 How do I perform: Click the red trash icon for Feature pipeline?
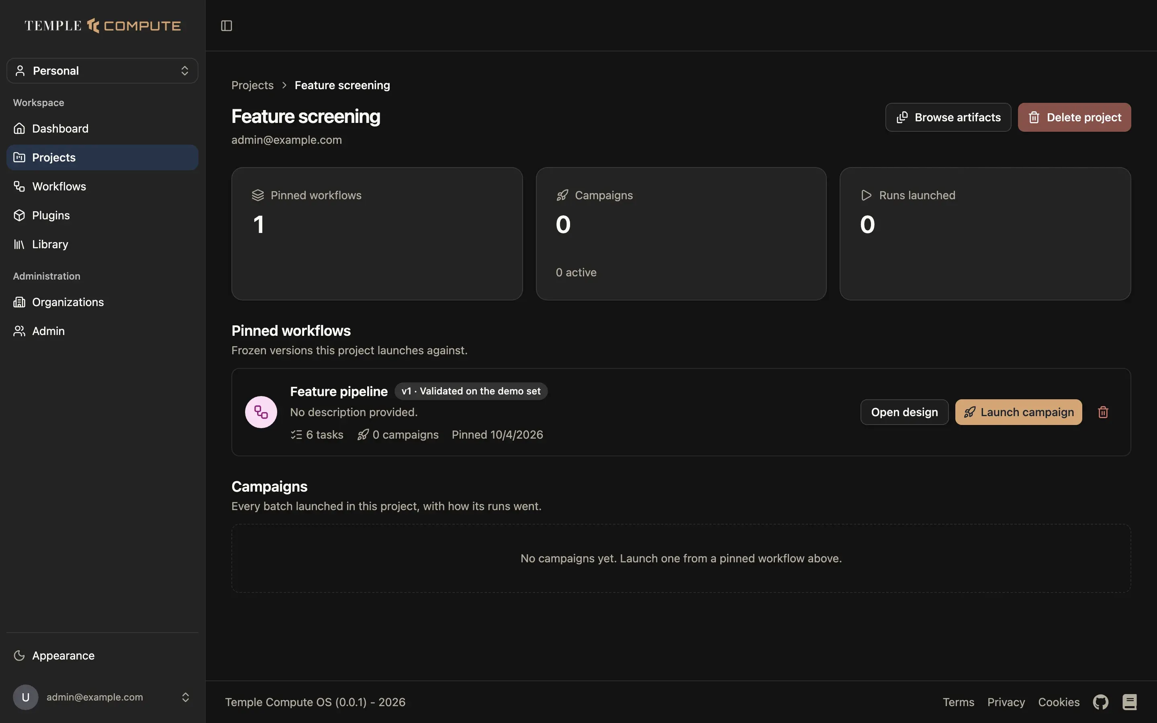click(1103, 412)
